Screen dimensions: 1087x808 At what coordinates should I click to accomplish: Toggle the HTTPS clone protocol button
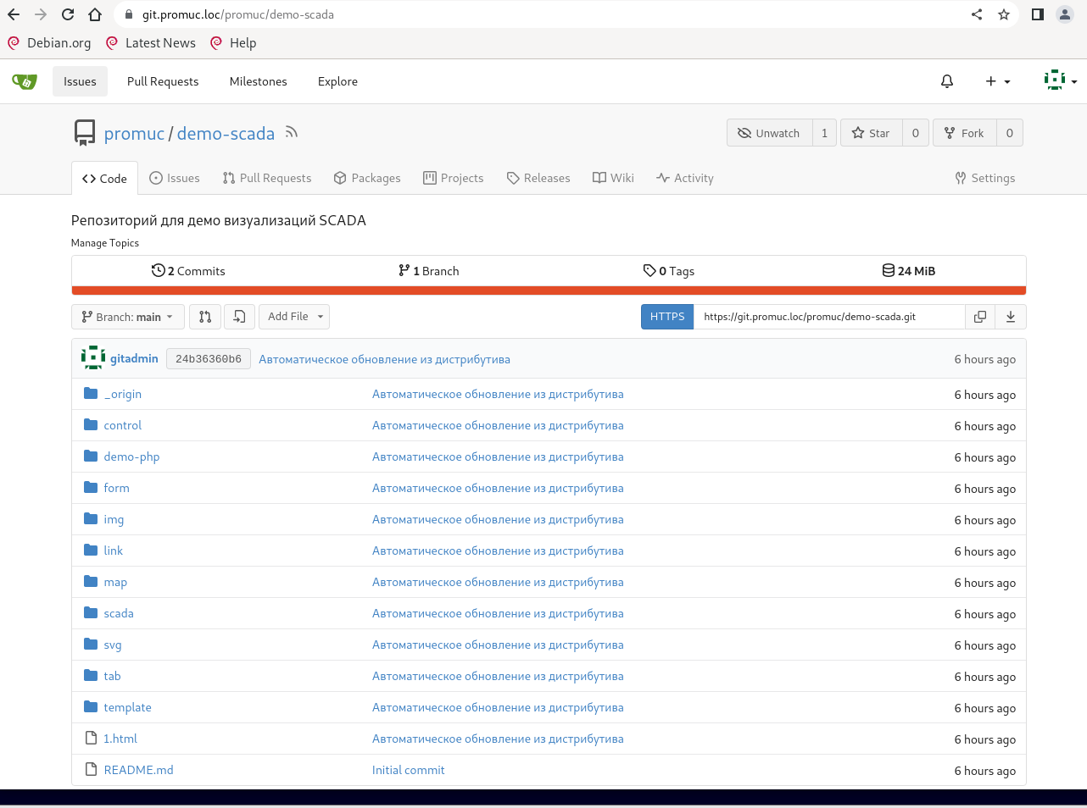667,317
